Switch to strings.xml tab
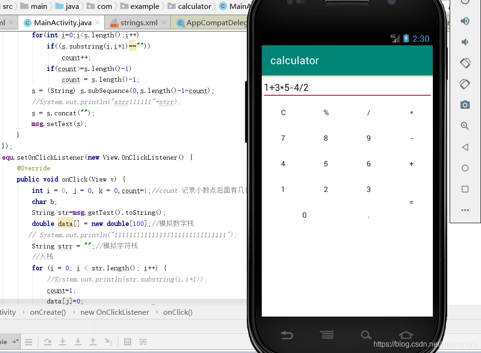 pos(139,23)
